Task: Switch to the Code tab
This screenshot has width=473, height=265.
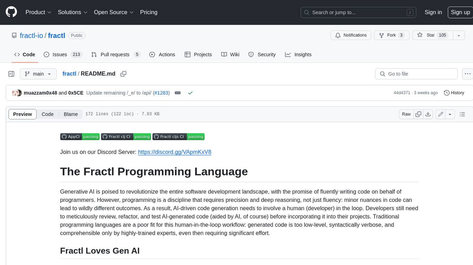Action: (x=25, y=54)
